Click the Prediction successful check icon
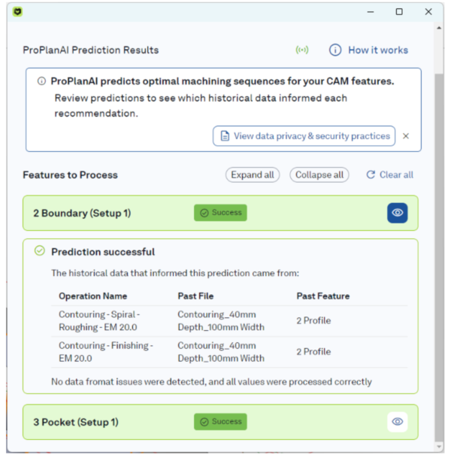The image size is (451, 455). 40,251
